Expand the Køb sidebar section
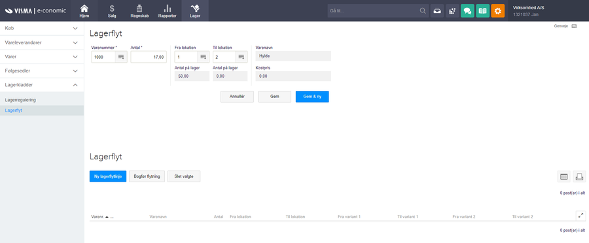Image resolution: width=589 pixels, height=243 pixels. (42, 28)
